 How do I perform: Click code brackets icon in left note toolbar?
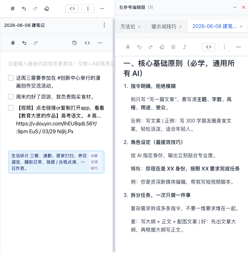[x=87, y=43]
